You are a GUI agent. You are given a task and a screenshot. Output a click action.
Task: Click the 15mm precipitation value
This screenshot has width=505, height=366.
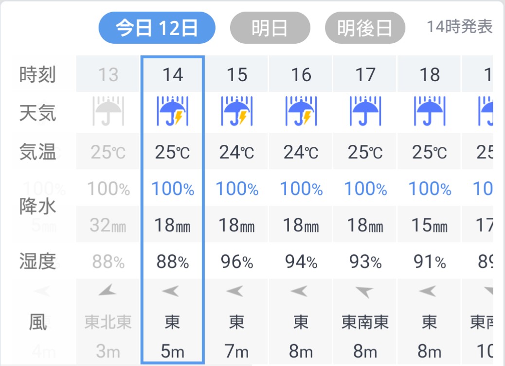[x=430, y=226]
